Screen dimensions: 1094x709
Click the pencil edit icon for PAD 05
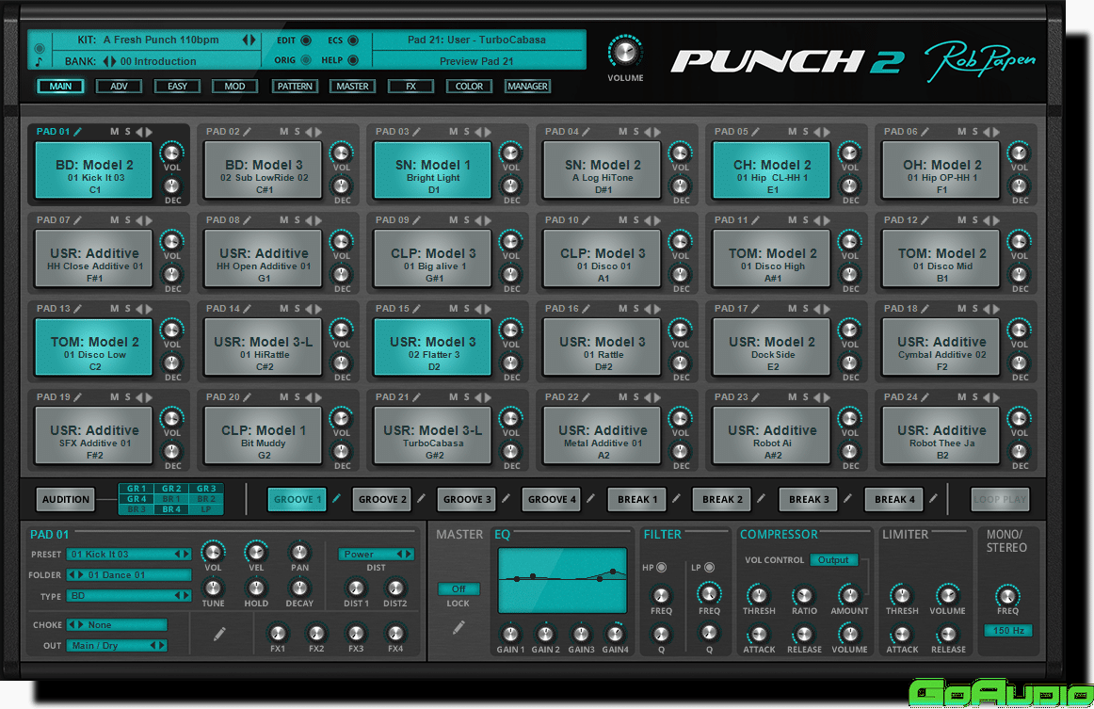[x=756, y=131]
